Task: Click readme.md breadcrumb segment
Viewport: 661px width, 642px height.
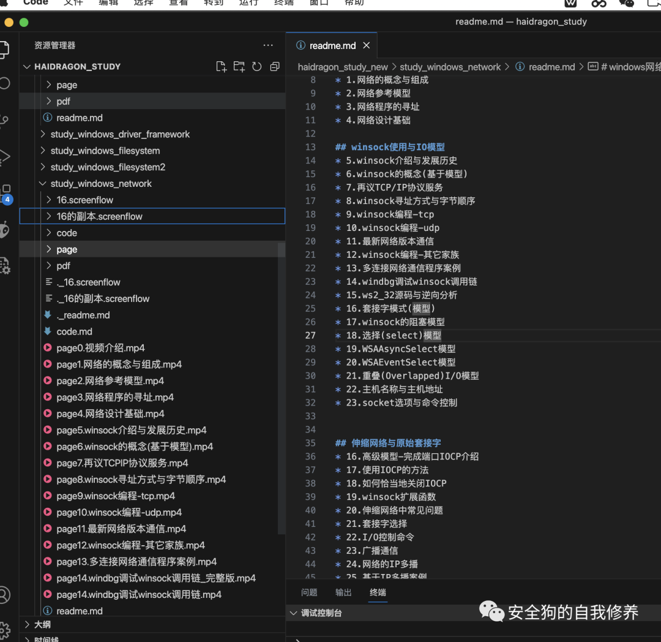Action: (x=552, y=67)
